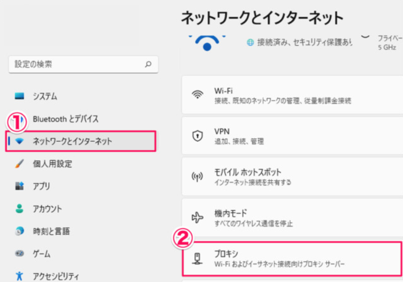Image resolution: width=403 pixels, height=282 pixels.
Task: Click the network Wi-Fi icon in sidebar
Action: point(20,141)
